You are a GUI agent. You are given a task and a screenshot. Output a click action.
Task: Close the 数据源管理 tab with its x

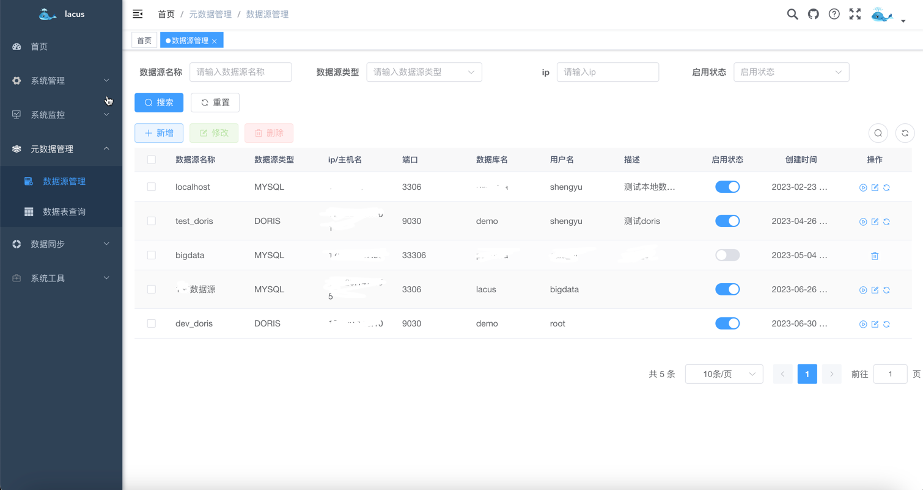pos(215,41)
